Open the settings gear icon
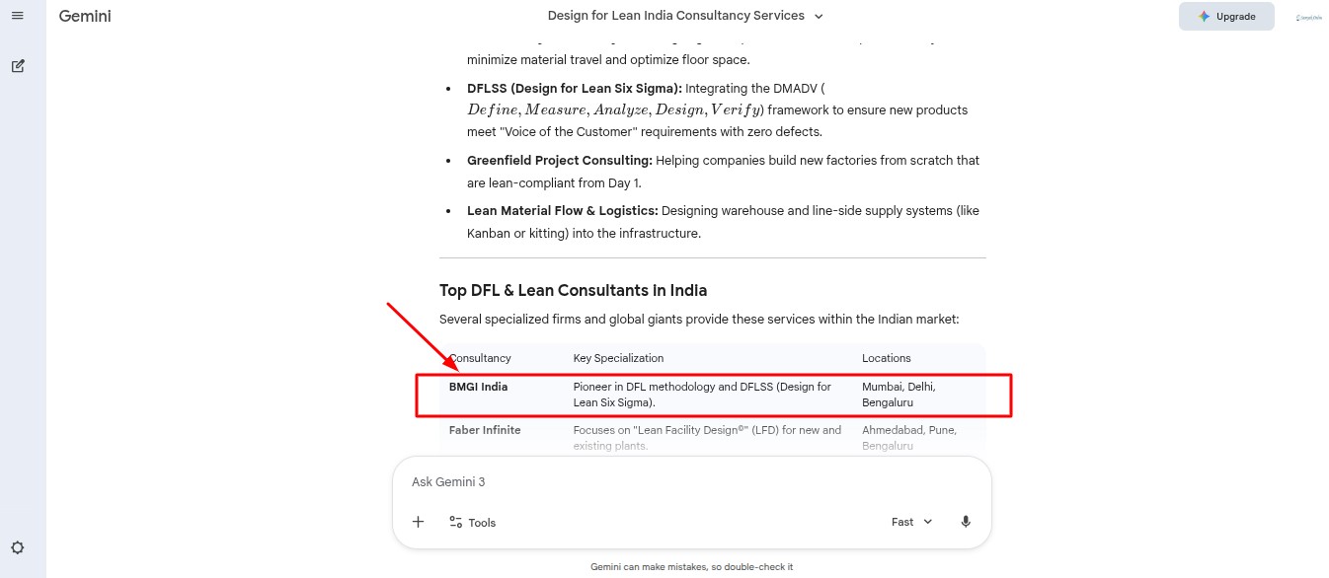1329x578 pixels. click(x=18, y=547)
